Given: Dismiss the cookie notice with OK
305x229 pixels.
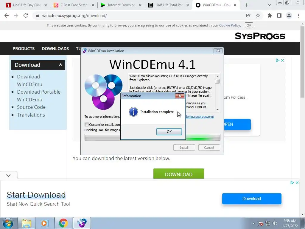Looking at the screenshot, I should click(x=249, y=25).
